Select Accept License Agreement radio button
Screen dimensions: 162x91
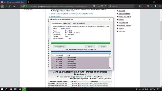pyautogui.click(x=69, y=79)
